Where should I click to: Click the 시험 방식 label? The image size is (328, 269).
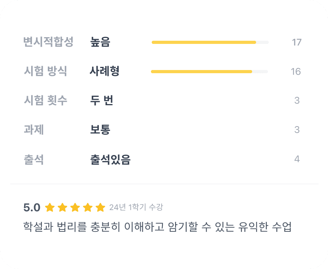(45, 71)
